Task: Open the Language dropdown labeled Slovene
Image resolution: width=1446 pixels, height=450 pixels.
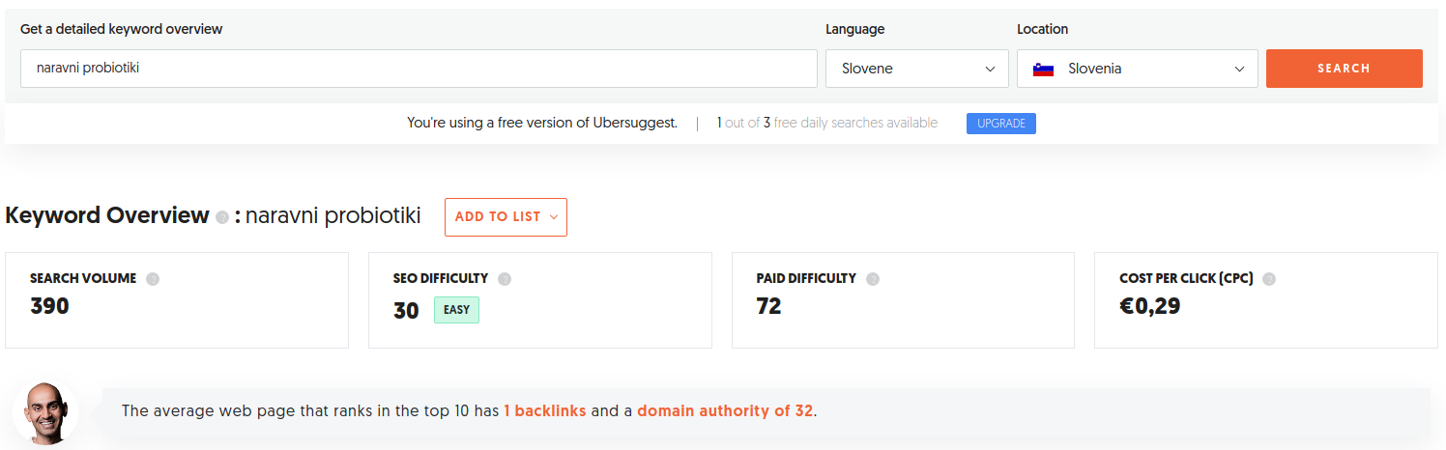Action: click(x=904, y=69)
